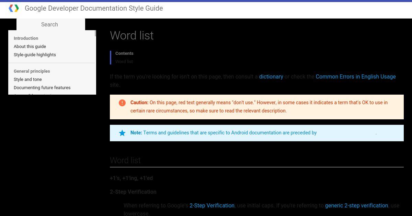
Task: Open Style and tone section
Action: 28,79
